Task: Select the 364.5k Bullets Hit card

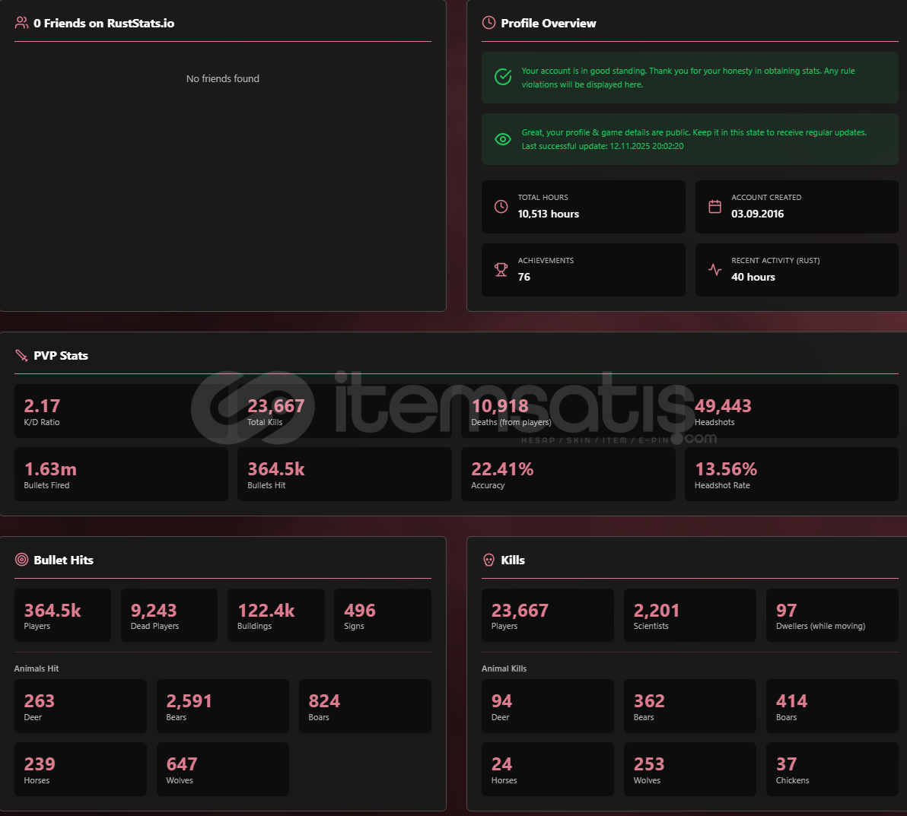Action: coord(345,474)
